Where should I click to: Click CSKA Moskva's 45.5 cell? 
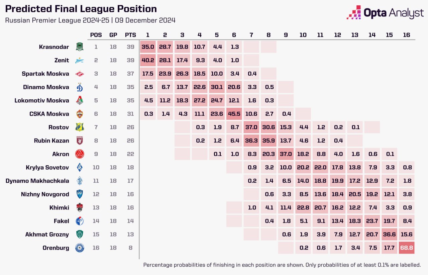tap(234, 114)
